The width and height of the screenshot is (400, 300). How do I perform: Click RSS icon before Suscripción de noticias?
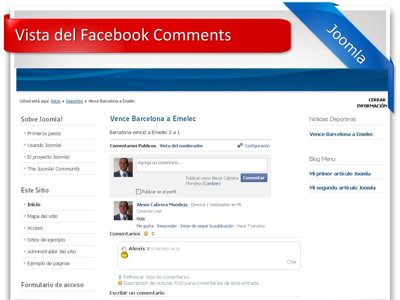(120, 283)
